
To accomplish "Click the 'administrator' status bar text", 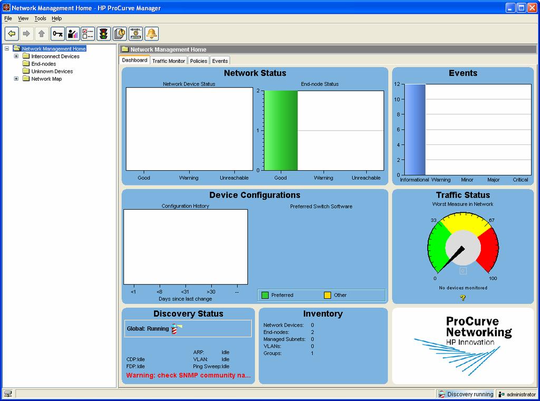I will tap(521, 395).
